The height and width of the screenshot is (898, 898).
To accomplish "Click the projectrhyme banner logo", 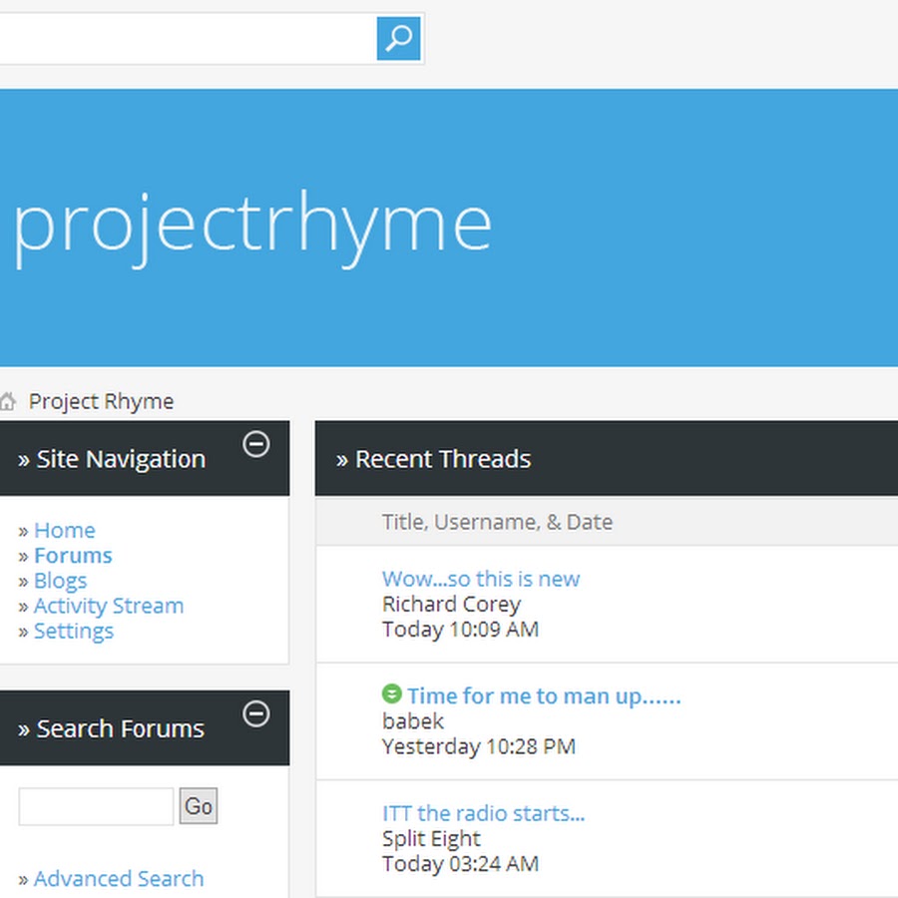I will [x=252, y=226].
